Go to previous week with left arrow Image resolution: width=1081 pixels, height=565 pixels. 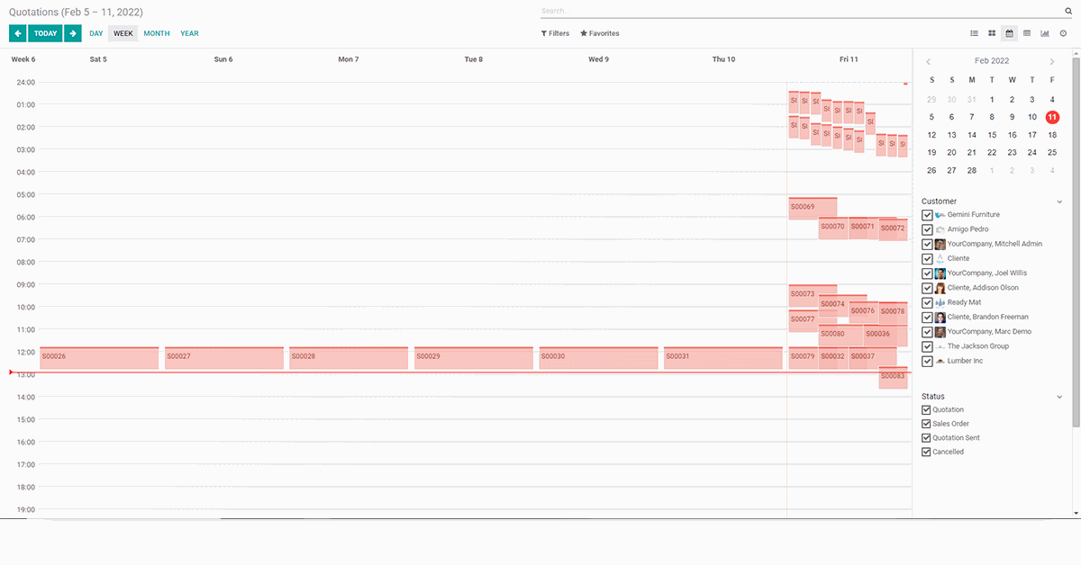pos(18,33)
